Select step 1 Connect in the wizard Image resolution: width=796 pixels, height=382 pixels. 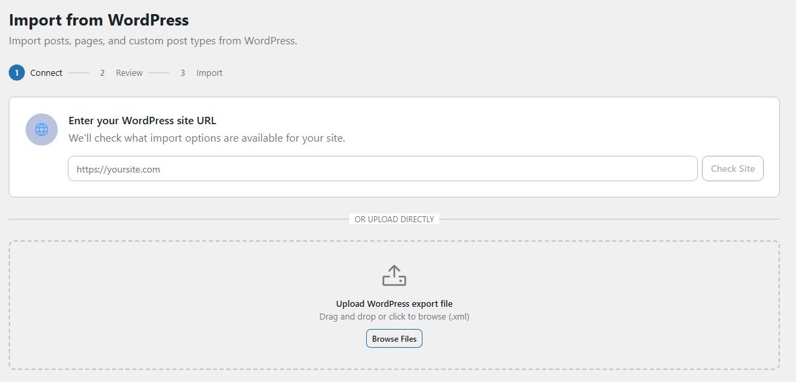(36, 73)
